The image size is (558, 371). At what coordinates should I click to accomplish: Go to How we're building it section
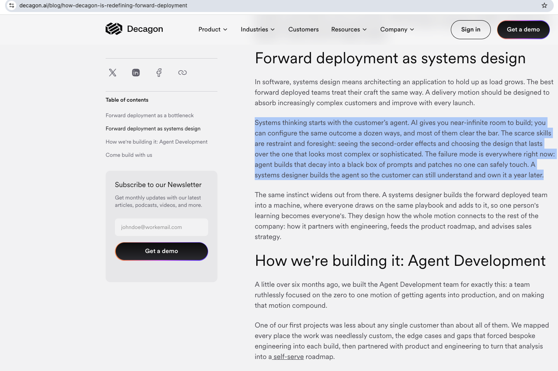point(156,142)
